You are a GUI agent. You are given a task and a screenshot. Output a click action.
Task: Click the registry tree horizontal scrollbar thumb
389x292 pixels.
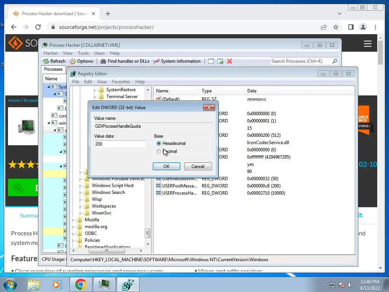tap(107, 251)
